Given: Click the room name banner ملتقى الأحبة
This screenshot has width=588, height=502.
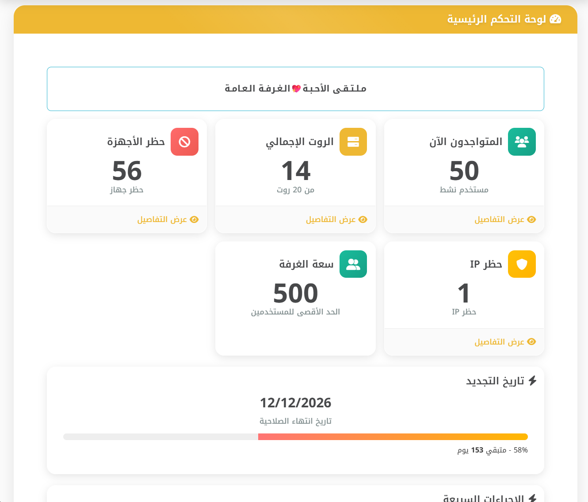Looking at the screenshot, I should [x=295, y=89].
